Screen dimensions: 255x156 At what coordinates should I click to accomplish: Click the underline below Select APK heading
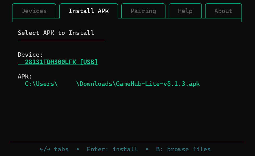(x=61, y=40)
